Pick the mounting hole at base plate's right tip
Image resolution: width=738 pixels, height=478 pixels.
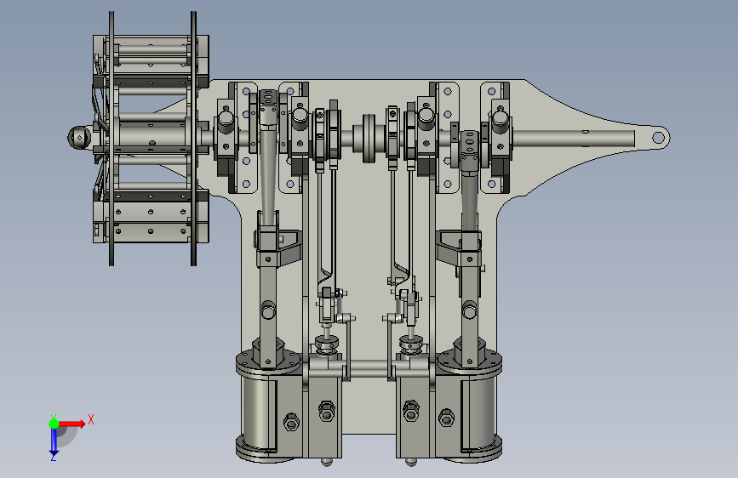point(658,138)
